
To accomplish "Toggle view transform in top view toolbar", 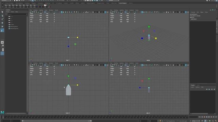I will tap(105, 12).
